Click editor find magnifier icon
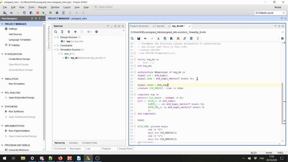The image size is (288, 162). coord(132,39)
